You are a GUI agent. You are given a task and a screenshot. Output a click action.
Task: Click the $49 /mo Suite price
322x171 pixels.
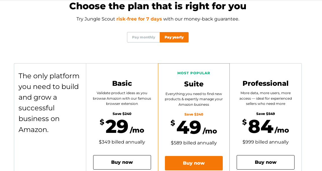[194, 128]
